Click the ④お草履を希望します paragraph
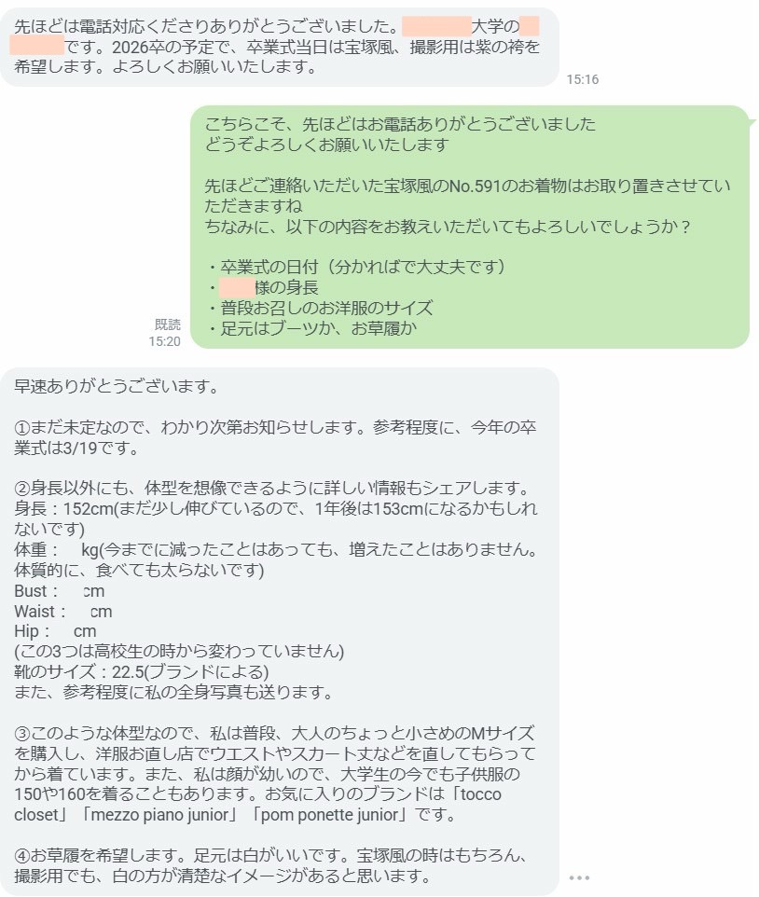 272,865
